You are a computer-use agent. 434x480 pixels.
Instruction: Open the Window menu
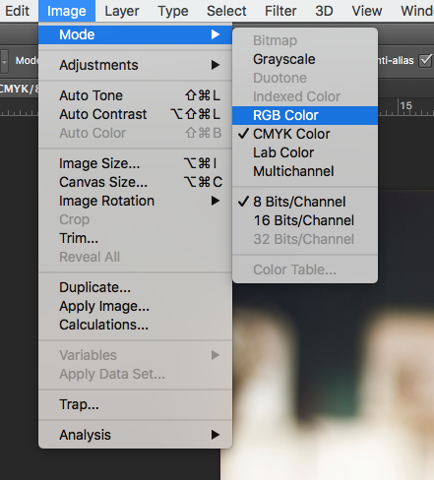click(x=416, y=11)
